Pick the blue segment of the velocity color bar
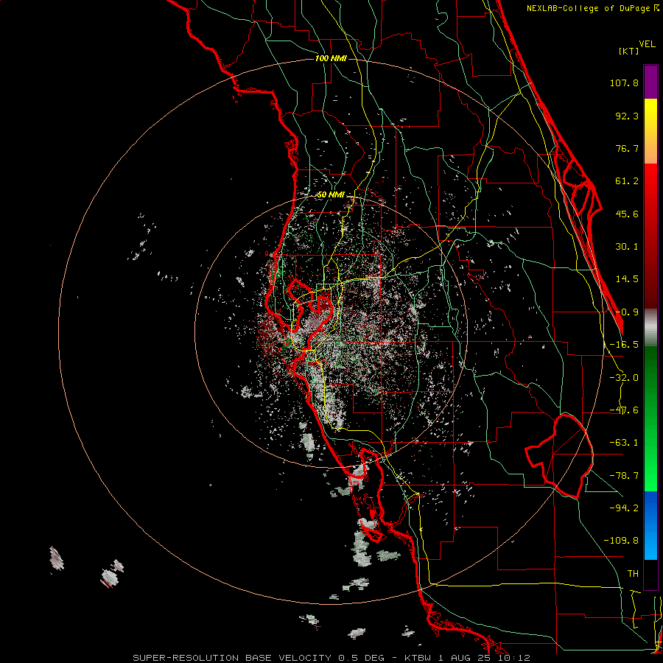 pyautogui.click(x=650, y=525)
